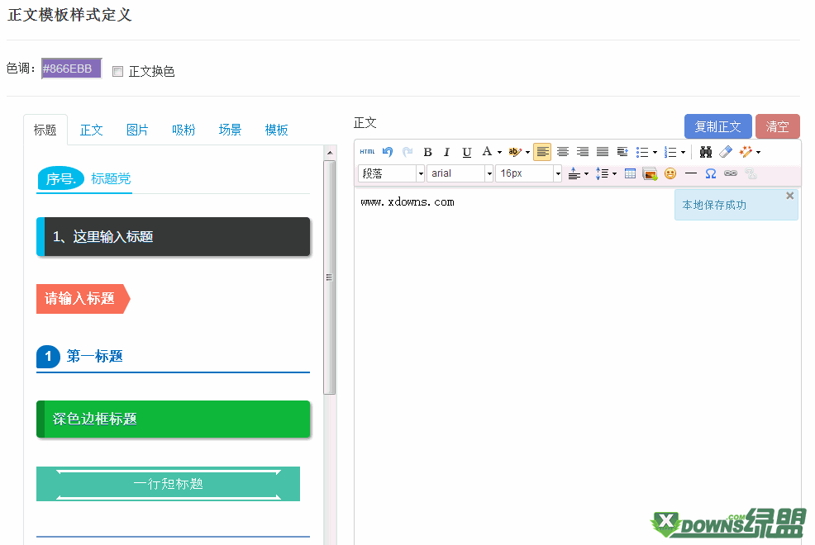Click the eraser clear formatting icon
The image size is (815, 545).
point(726,152)
